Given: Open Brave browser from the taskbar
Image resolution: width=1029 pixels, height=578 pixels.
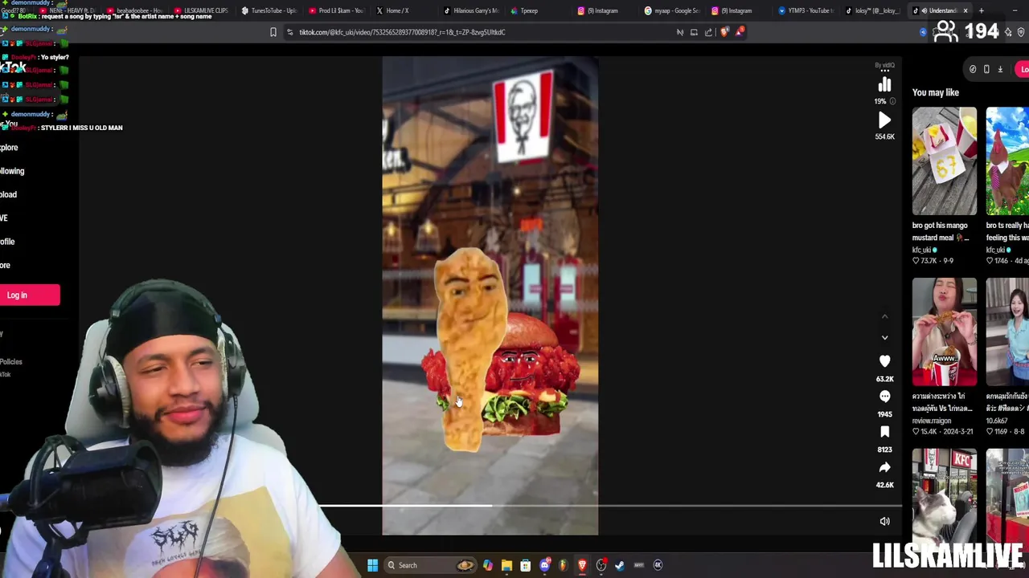Looking at the screenshot, I should click(582, 565).
